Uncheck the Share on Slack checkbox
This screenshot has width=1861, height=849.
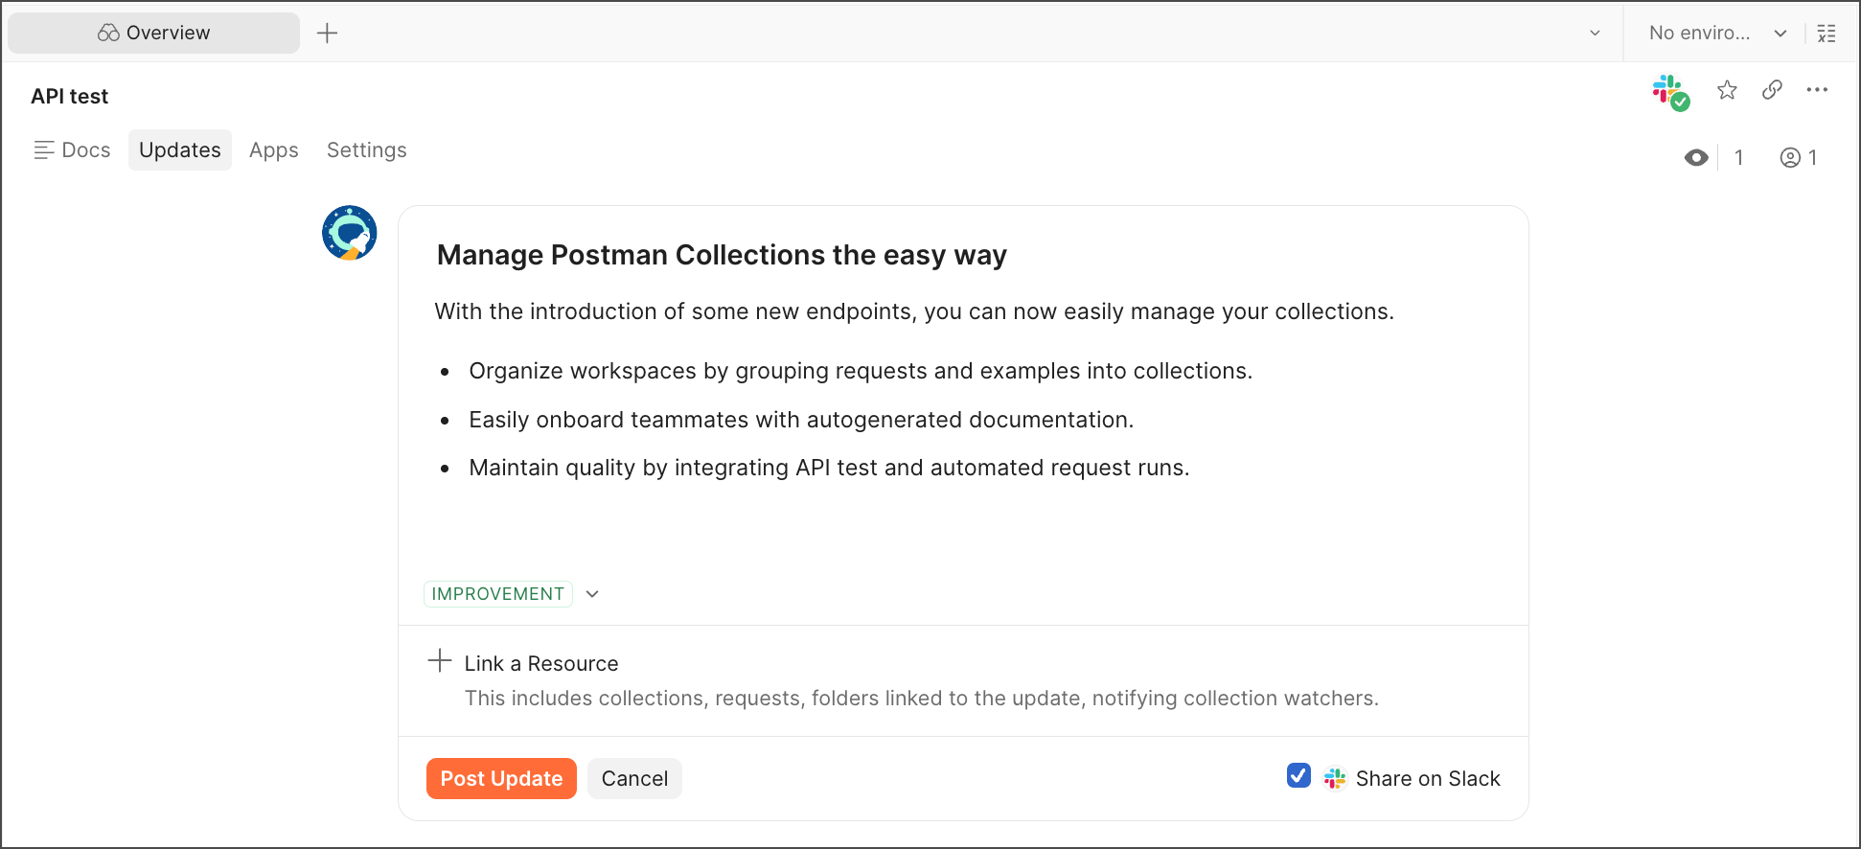point(1298,776)
